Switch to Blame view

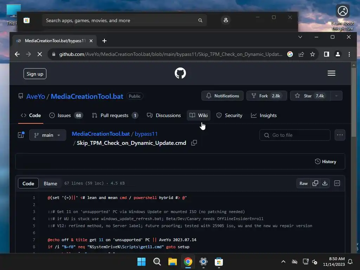click(x=51, y=184)
